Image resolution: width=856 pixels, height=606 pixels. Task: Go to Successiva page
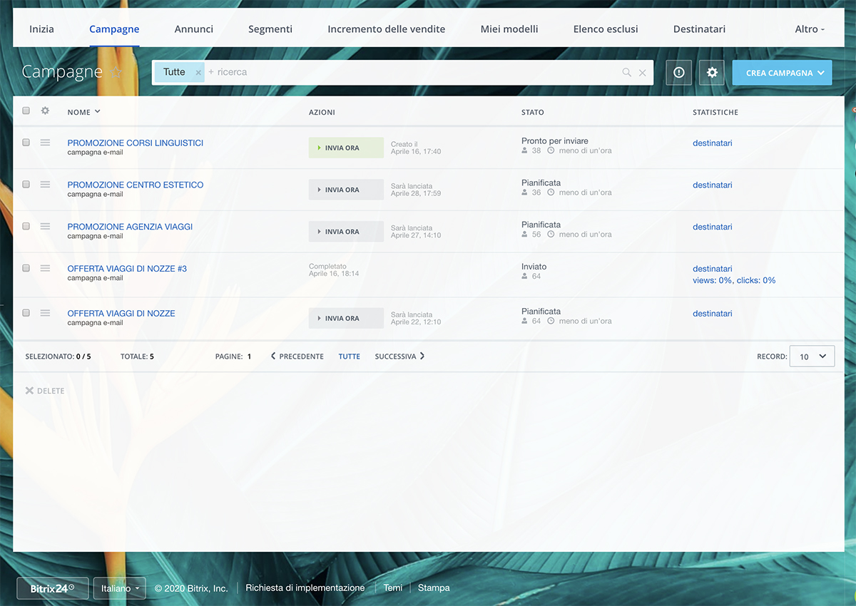399,356
